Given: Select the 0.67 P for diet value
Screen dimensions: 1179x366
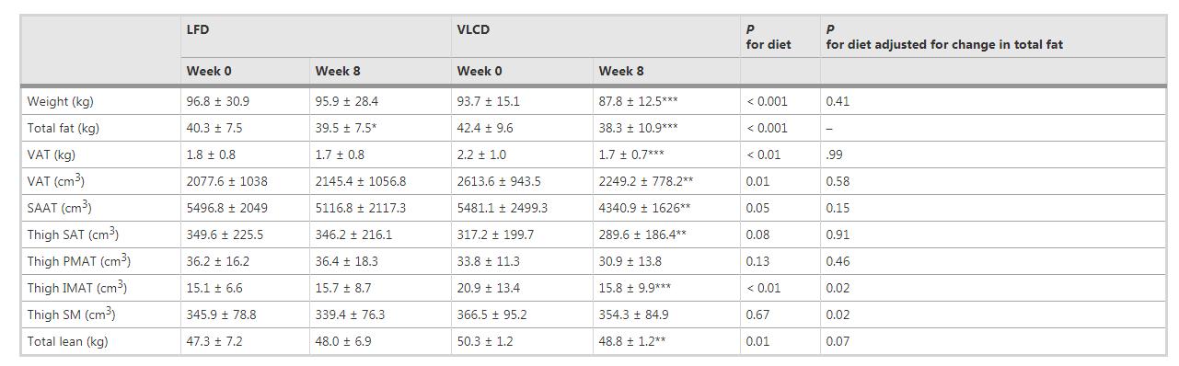Looking at the screenshot, I should 757,315.
